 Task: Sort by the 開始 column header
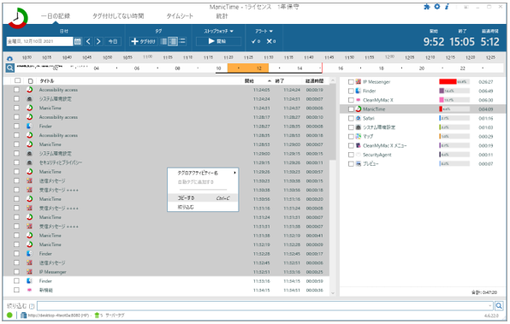(249, 81)
